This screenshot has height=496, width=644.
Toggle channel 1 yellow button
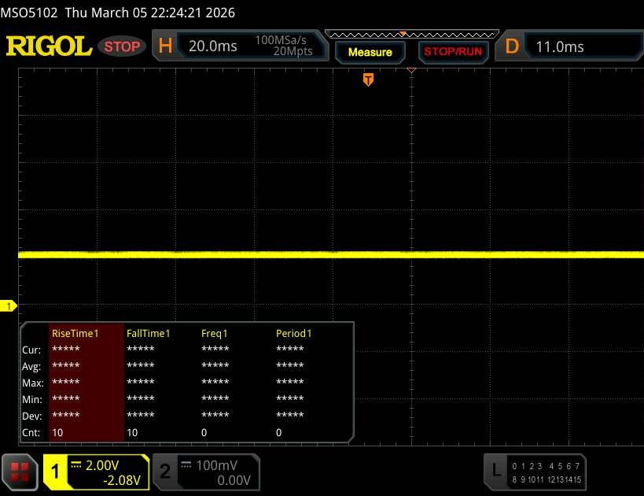coord(56,472)
